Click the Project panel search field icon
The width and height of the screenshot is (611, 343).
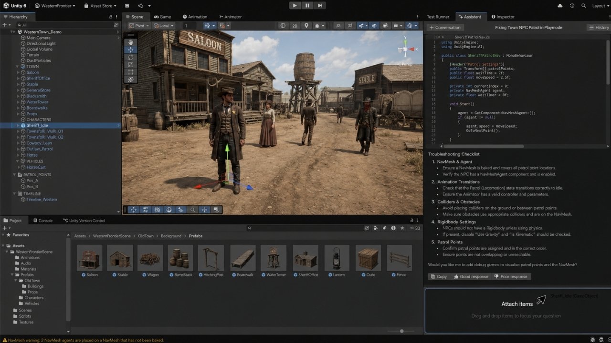[x=250, y=228]
